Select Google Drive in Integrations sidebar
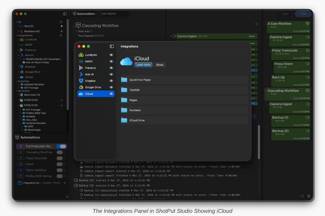This screenshot has height=216, width=325. (93, 87)
